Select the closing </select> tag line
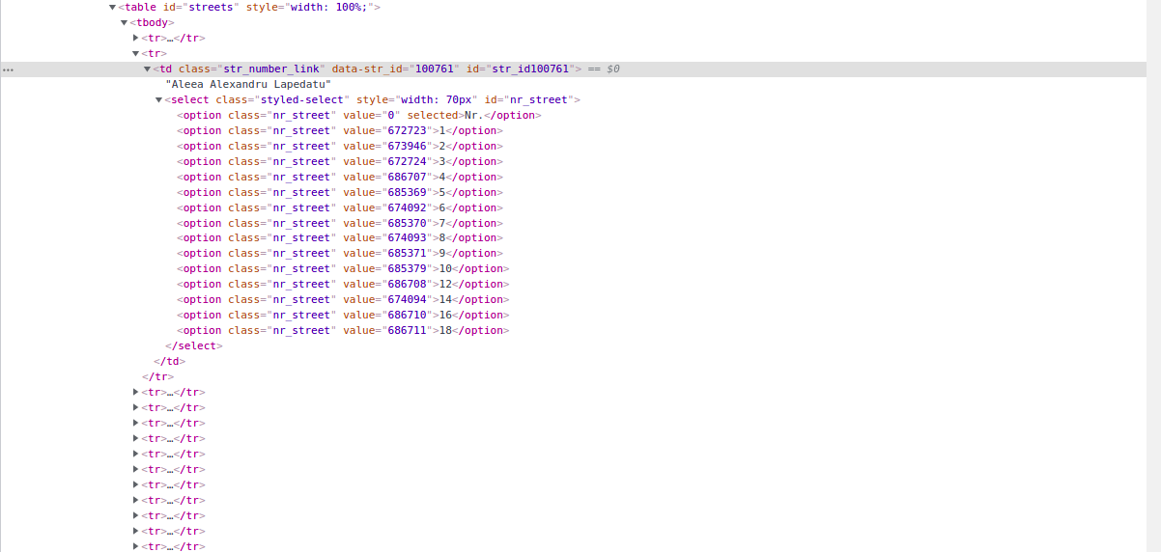The image size is (1161, 552). pos(194,345)
